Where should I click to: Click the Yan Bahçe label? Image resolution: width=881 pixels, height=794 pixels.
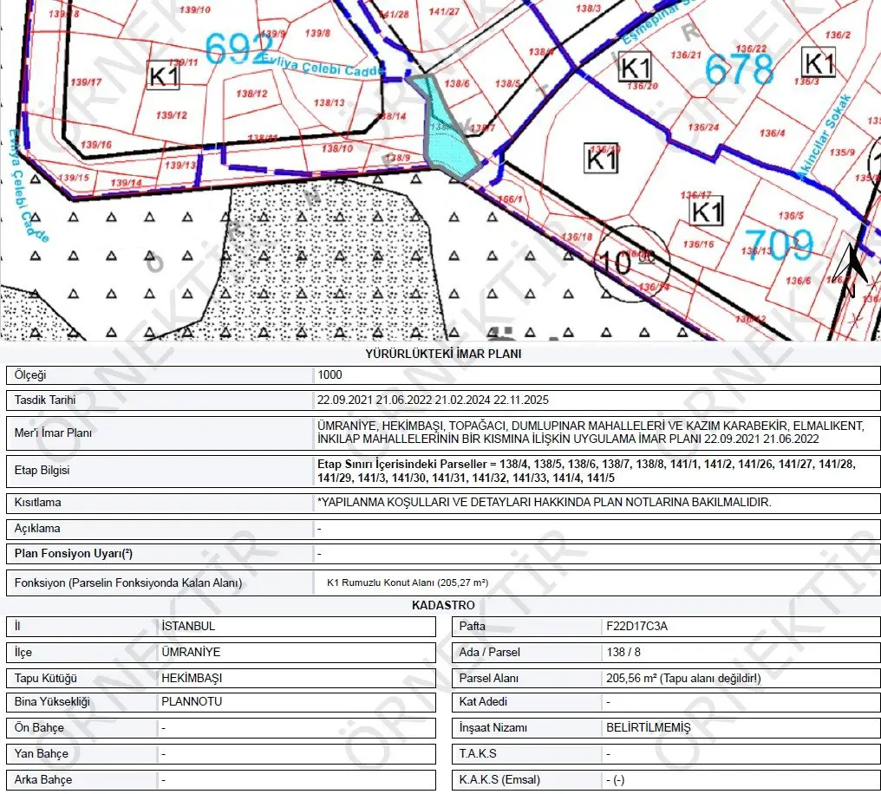[x=41, y=753]
